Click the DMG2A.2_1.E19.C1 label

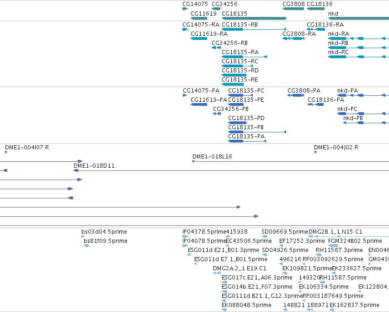[240, 269]
